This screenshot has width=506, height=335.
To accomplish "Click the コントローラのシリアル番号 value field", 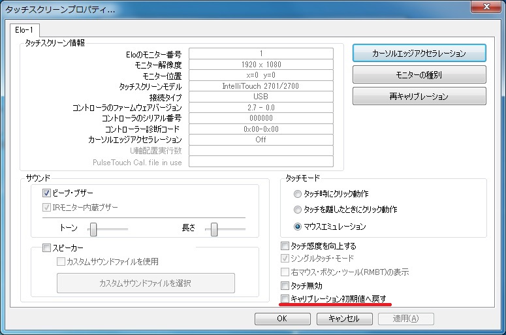I will point(261,118).
